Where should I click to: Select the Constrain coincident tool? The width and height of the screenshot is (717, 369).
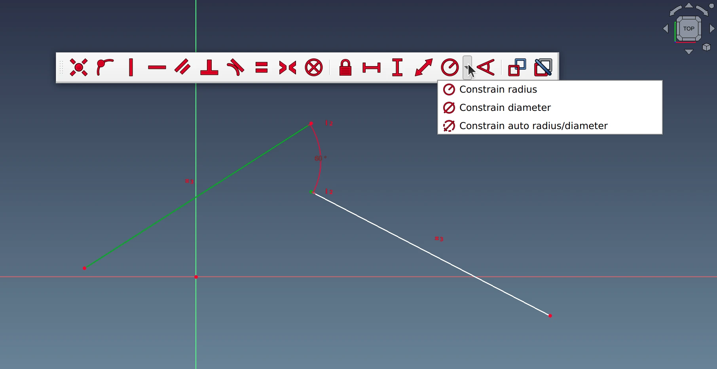point(79,67)
